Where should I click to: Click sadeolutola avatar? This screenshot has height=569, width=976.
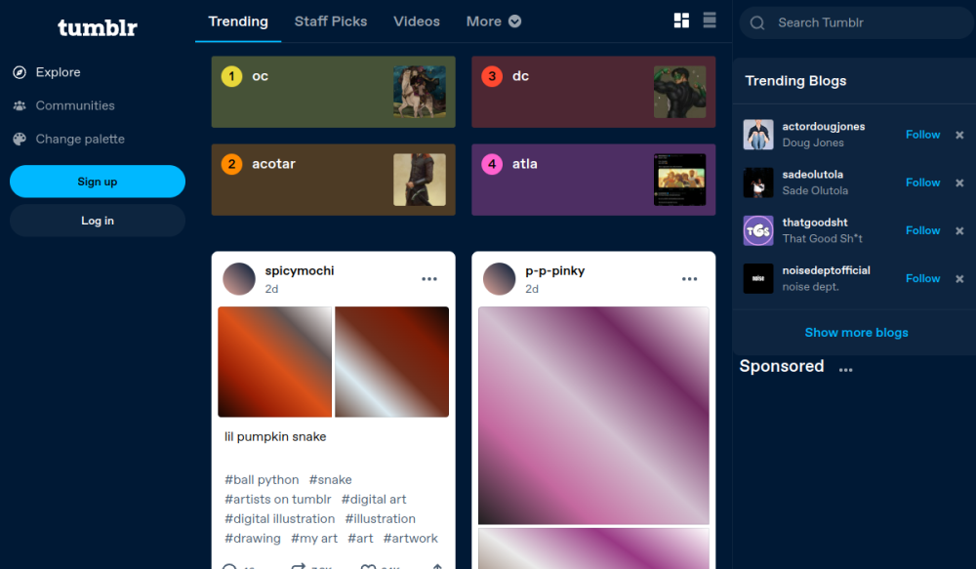[x=758, y=183]
